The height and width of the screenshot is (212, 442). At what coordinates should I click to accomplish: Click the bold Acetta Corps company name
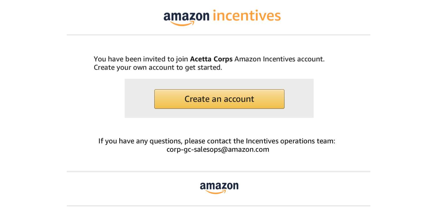(211, 59)
